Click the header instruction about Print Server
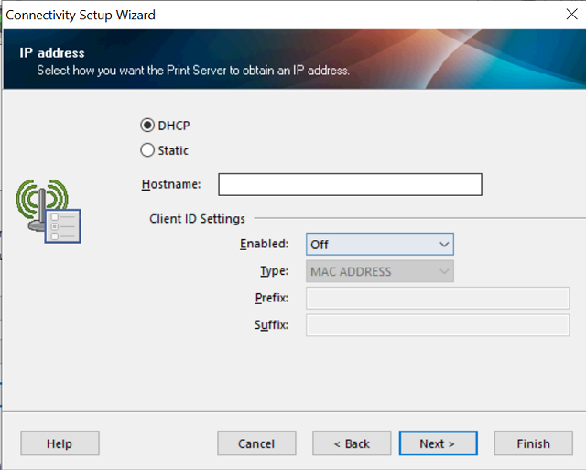Screen dimensions: 586x470 [x=193, y=70]
